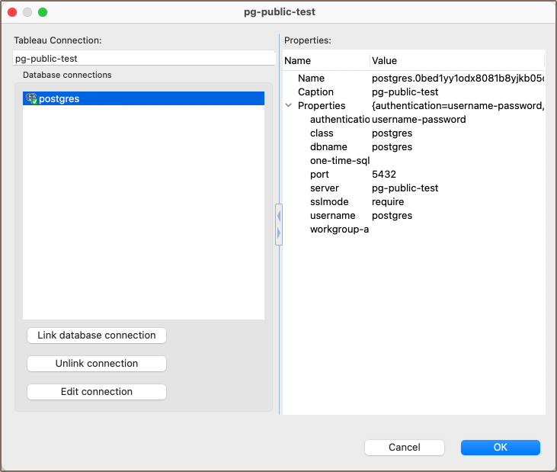The width and height of the screenshot is (557, 472).
Task: Cancel the pg-public-test dialog
Action: (405, 448)
